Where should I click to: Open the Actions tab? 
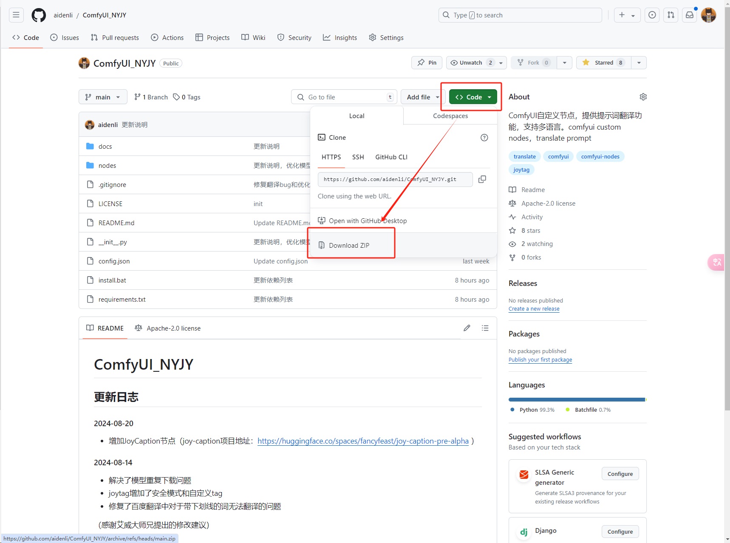[167, 37]
